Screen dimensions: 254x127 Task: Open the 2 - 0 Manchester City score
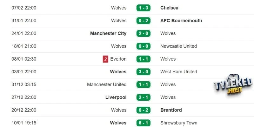pyautogui.click(x=144, y=33)
